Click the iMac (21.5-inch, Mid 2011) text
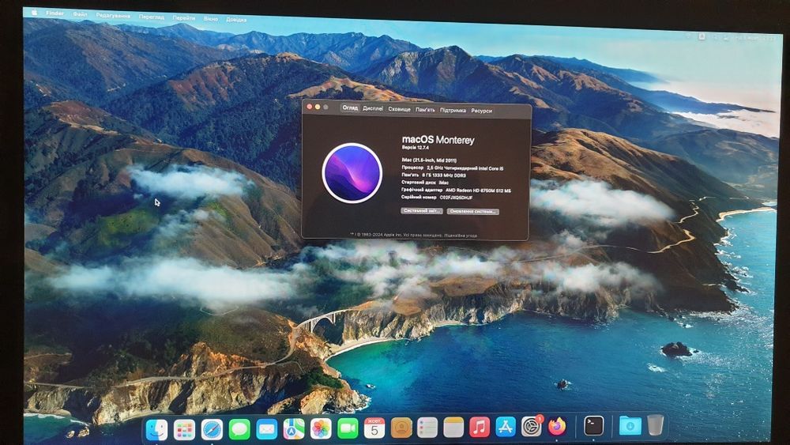Image resolution: width=790 pixels, height=445 pixels. [429, 160]
